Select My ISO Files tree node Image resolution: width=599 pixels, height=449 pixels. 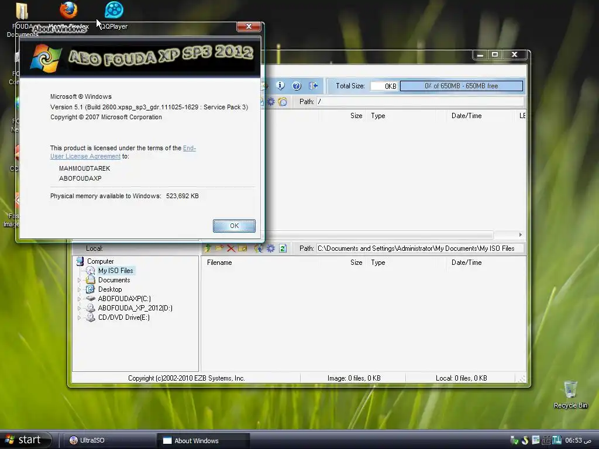[115, 271]
